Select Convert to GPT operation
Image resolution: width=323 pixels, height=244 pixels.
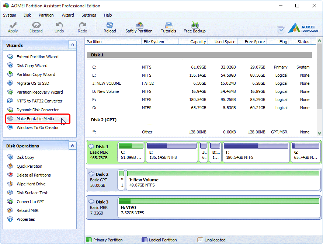[x=30, y=202]
